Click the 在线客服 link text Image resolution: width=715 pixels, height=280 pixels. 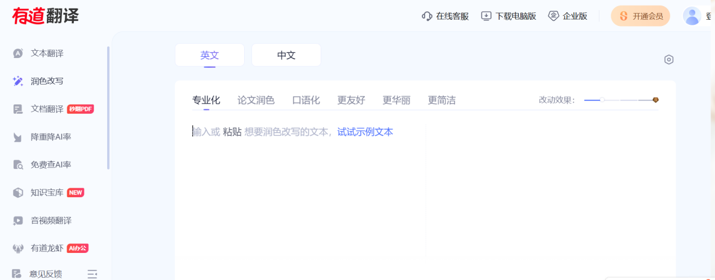tap(452, 16)
